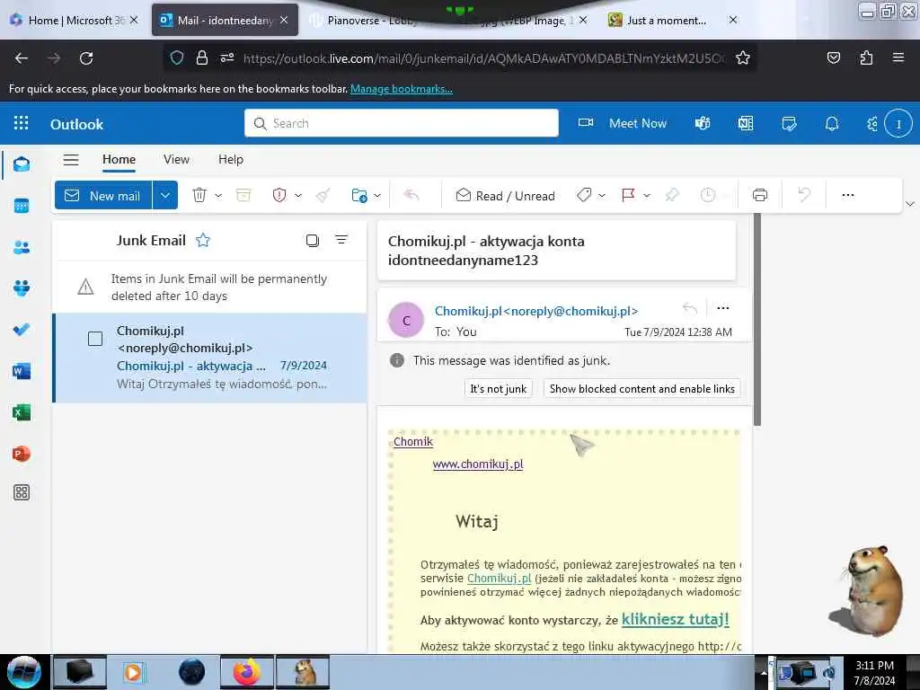Open Calendar in the left sidebar
This screenshot has width=920, height=690.
(22, 206)
